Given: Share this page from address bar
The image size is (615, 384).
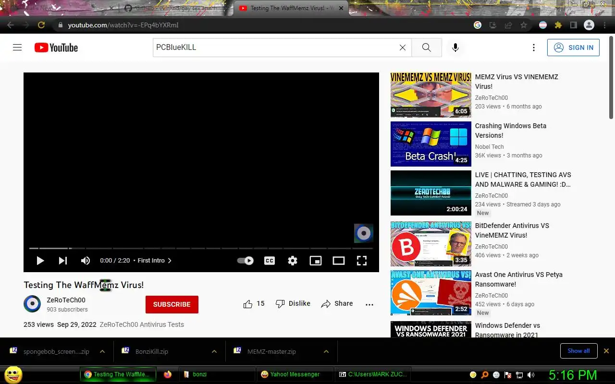Looking at the screenshot, I should pyautogui.click(x=508, y=25).
